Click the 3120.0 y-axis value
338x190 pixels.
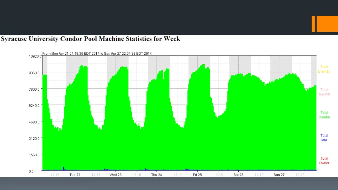[x=34, y=138]
